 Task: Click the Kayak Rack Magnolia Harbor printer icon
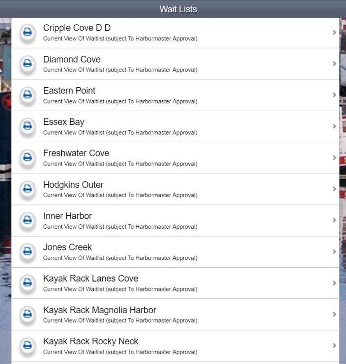(28, 314)
